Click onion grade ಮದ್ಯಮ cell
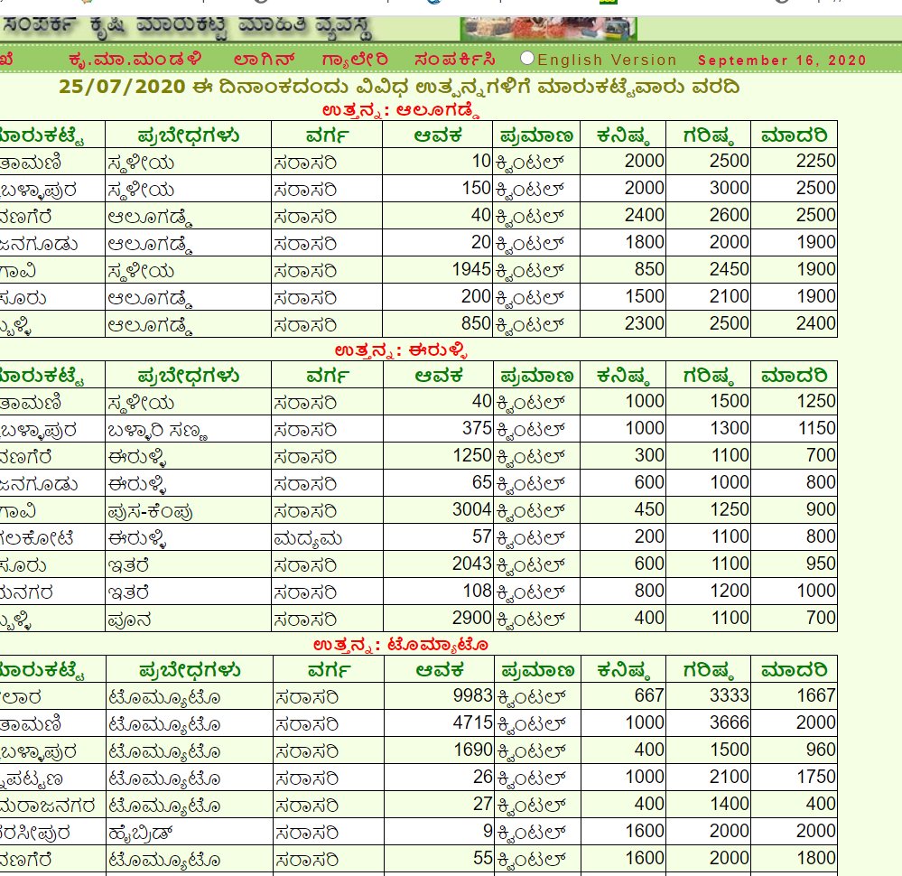The image size is (902, 876). (x=308, y=539)
